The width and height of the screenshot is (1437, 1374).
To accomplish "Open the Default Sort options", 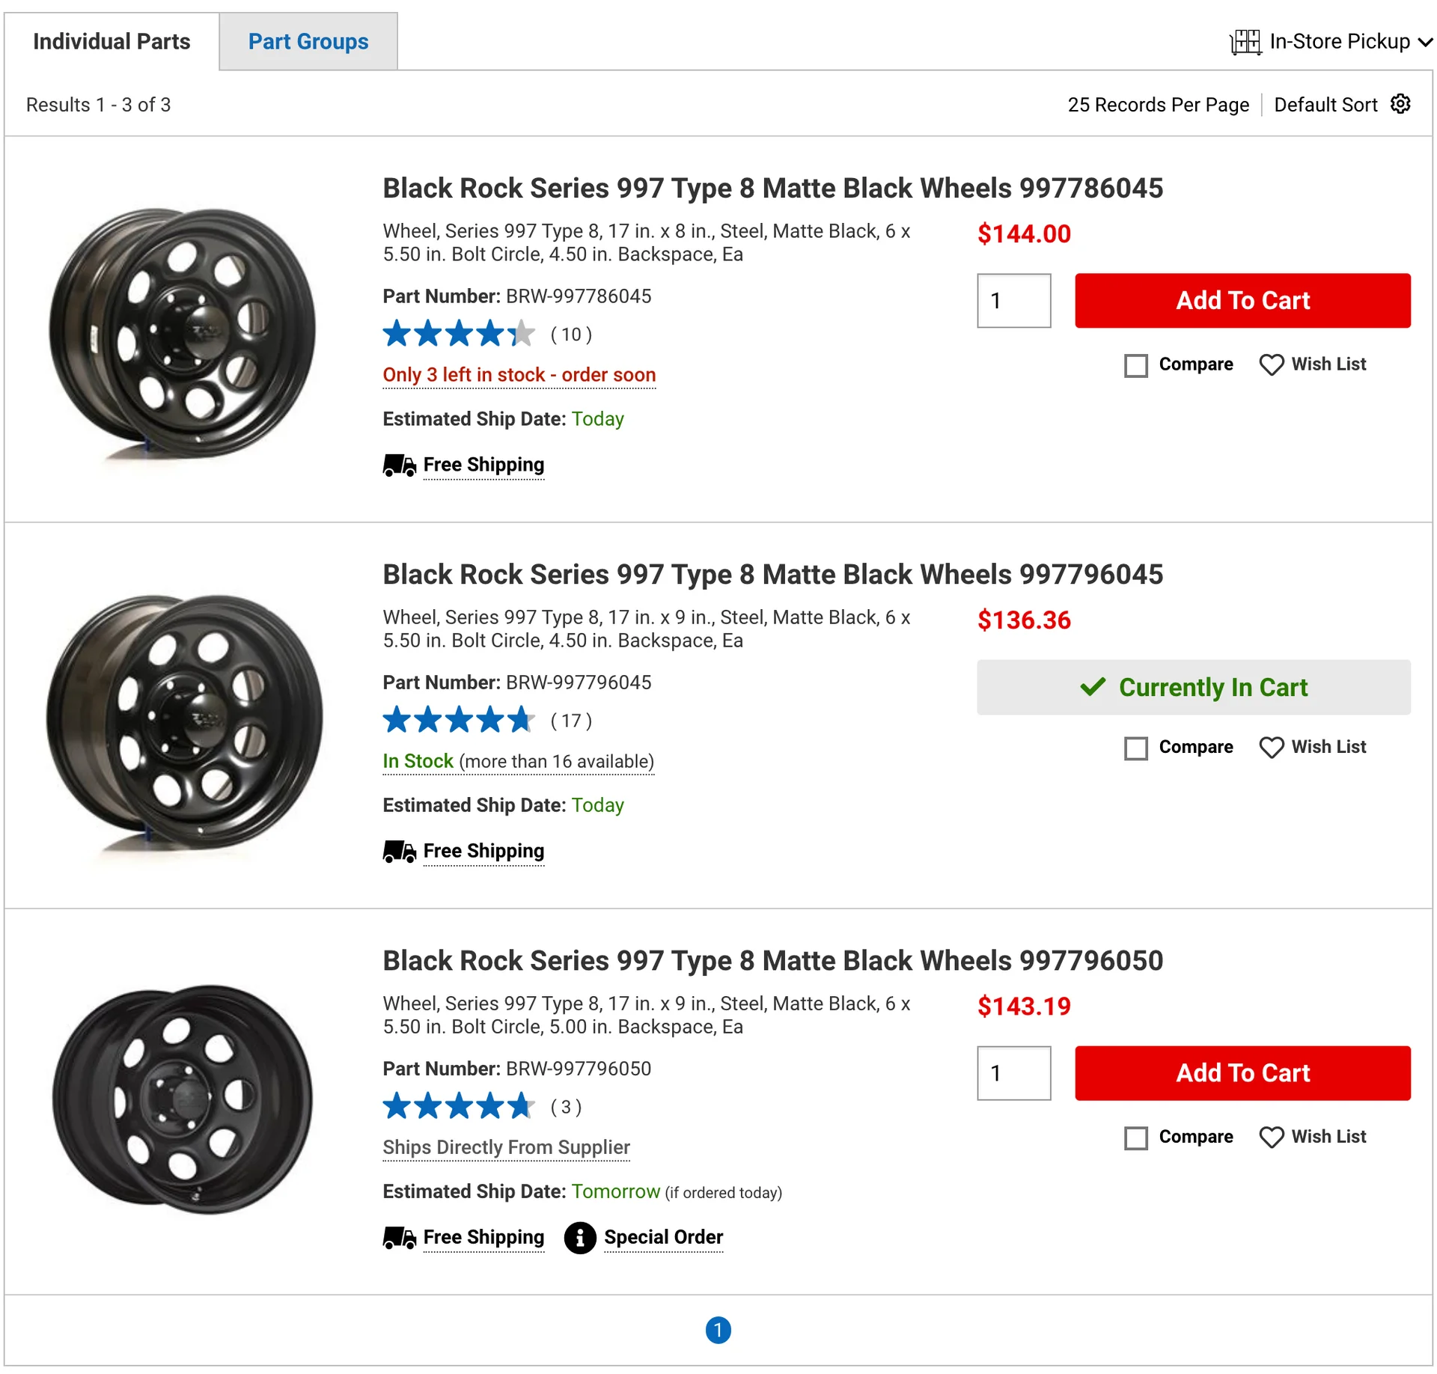I will (x=1325, y=105).
